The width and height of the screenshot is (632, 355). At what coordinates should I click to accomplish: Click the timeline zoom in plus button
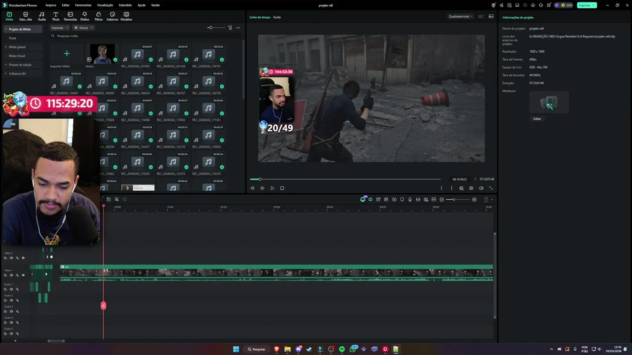(474, 199)
